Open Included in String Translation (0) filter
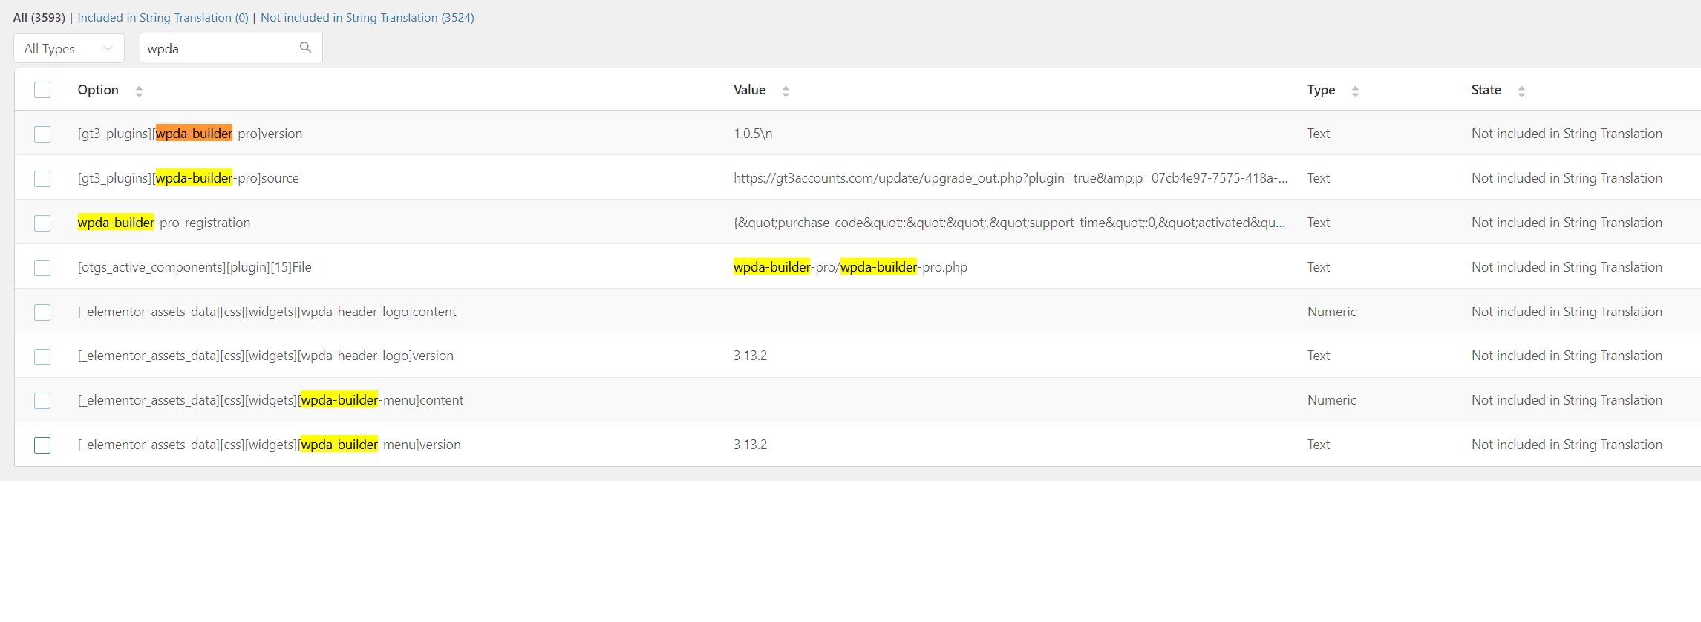The height and width of the screenshot is (622, 1701). (x=163, y=17)
